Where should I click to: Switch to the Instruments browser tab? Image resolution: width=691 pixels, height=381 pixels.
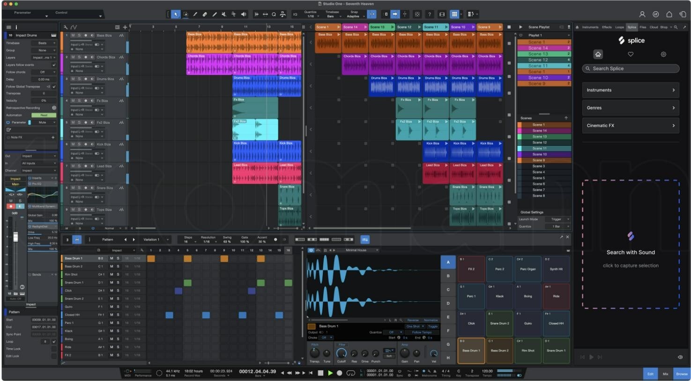tap(590, 27)
